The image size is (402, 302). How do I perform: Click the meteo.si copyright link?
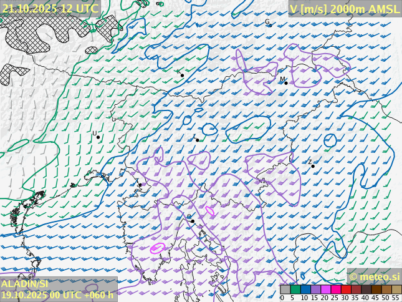click(x=374, y=276)
